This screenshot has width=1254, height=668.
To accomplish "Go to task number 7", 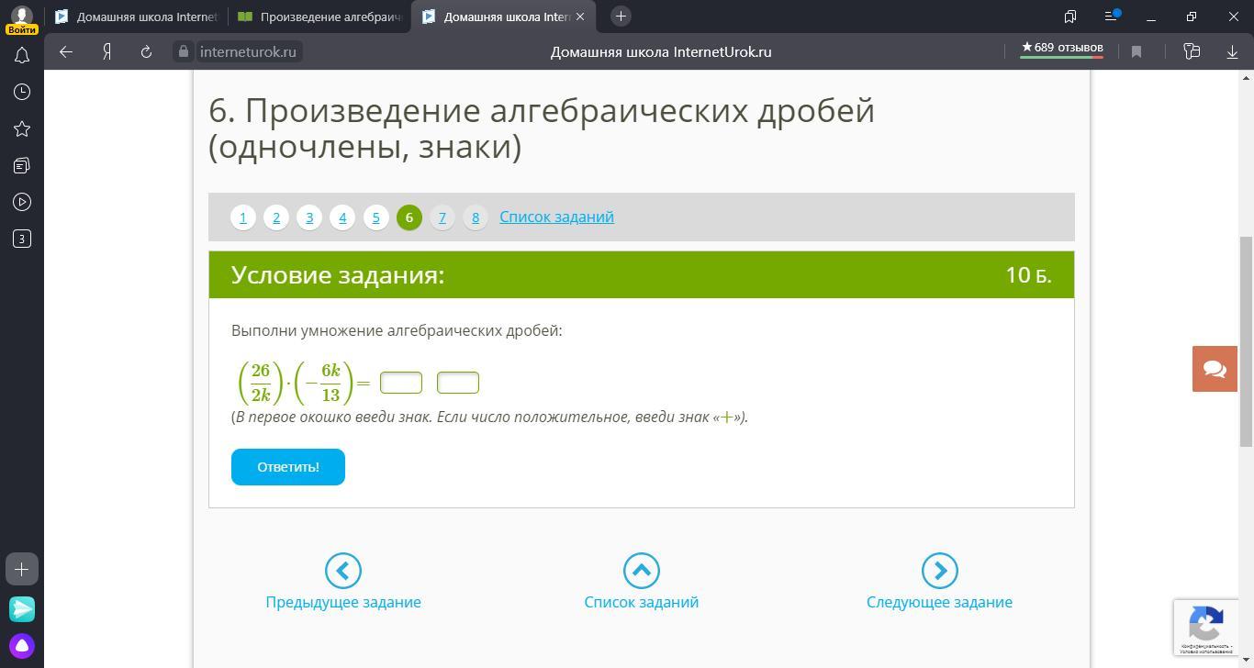I will 442,217.
